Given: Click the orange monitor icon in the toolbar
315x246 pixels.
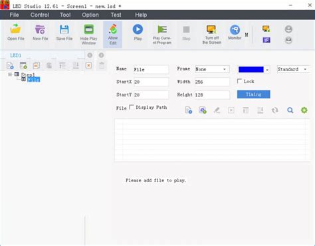Looking at the screenshot, I should click(x=266, y=29).
